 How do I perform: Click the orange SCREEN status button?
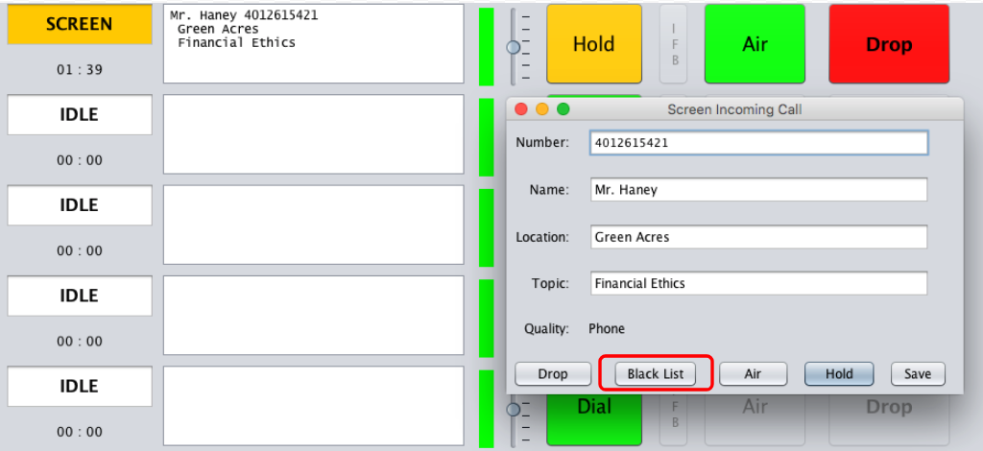(80, 24)
